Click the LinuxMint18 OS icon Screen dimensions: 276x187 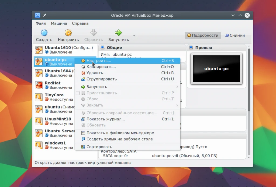tap(39, 121)
